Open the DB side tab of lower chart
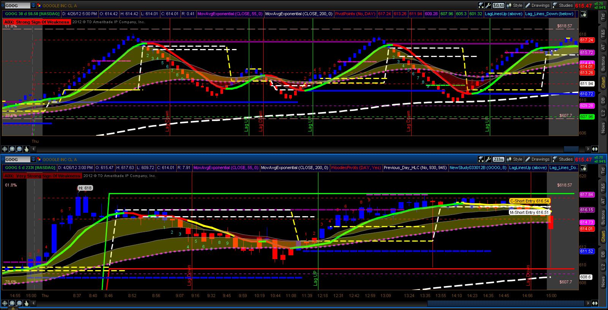 (x=603, y=255)
